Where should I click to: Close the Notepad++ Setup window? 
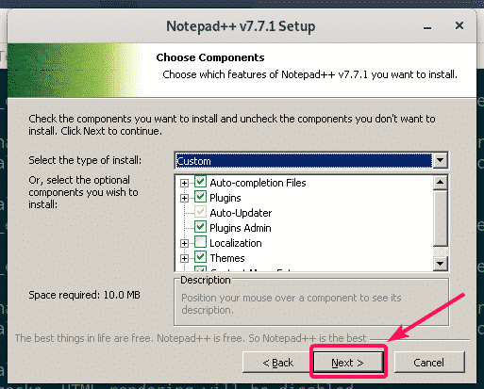point(459,25)
